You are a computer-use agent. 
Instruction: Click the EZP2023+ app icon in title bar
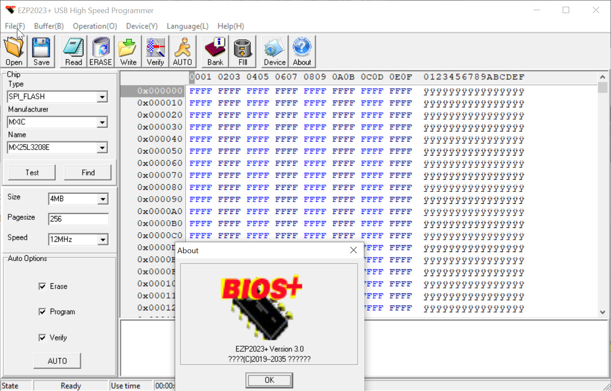[x=10, y=10]
